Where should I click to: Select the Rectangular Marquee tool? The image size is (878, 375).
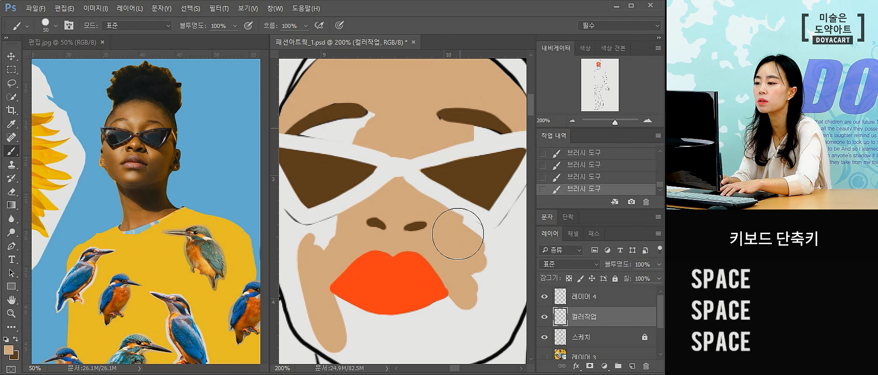(x=11, y=70)
